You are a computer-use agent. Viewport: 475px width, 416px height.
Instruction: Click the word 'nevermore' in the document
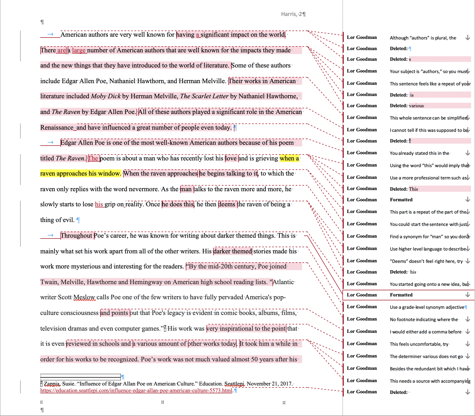point(143,189)
